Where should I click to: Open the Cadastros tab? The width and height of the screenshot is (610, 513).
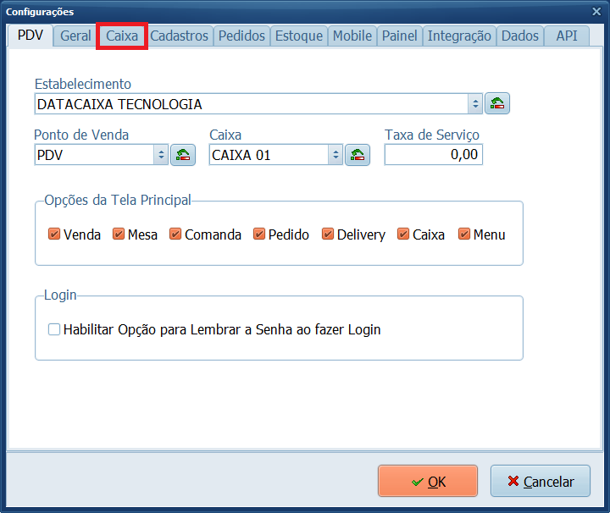click(x=179, y=36)
